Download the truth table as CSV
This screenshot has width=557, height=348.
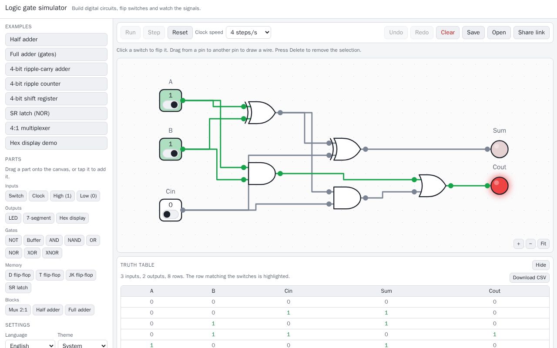(x=530, y=278)
